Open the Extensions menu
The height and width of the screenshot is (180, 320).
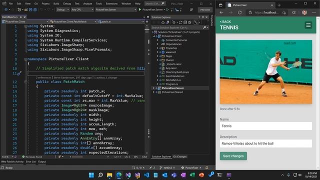click(111, 3)
